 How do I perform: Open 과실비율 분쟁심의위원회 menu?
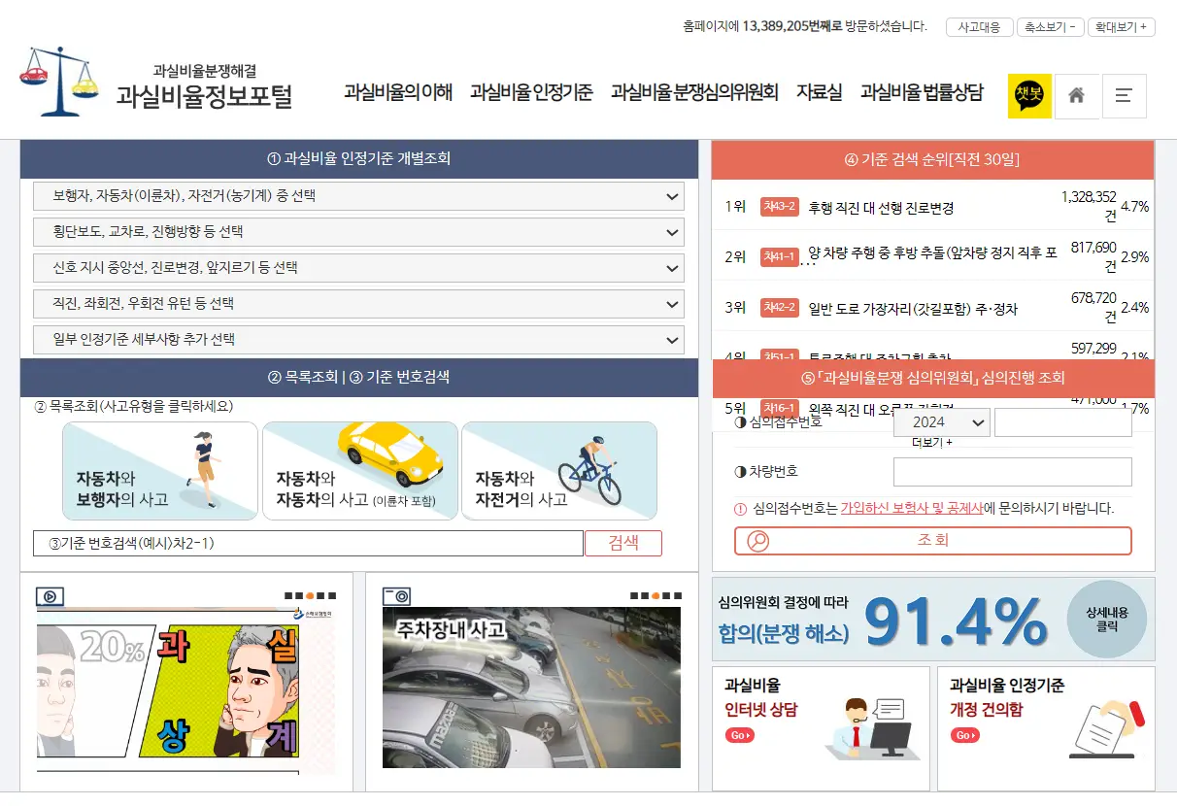tap(694, 93)
